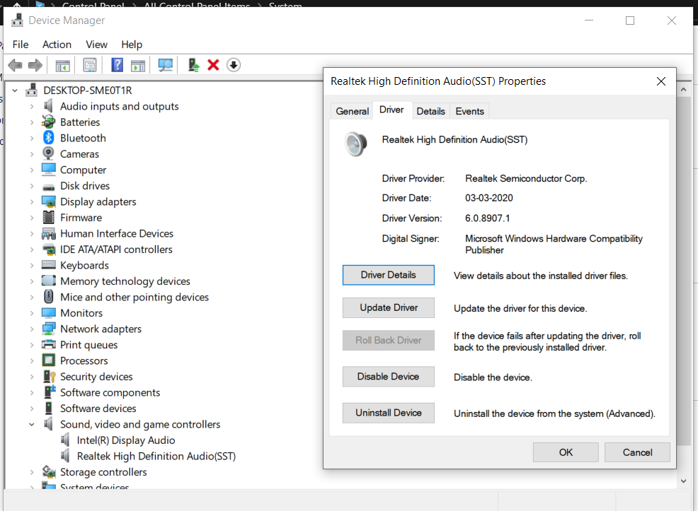Expand the Disk drives node
698x511 pixels.
32,186
